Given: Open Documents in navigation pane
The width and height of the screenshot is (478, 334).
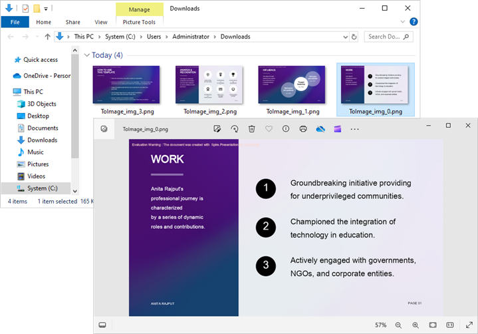Looking at the screenshot, I should [x=37, y=128].
